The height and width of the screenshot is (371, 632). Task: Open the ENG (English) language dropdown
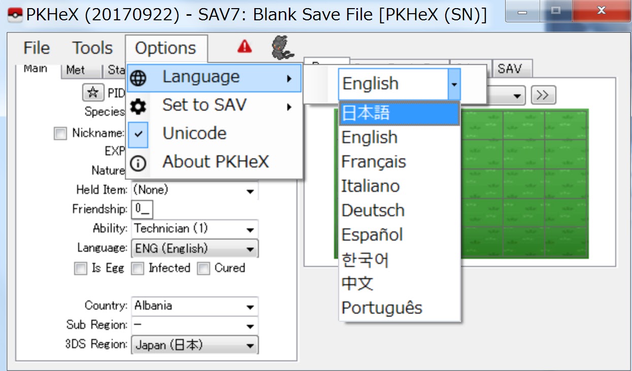pos(250,249)
